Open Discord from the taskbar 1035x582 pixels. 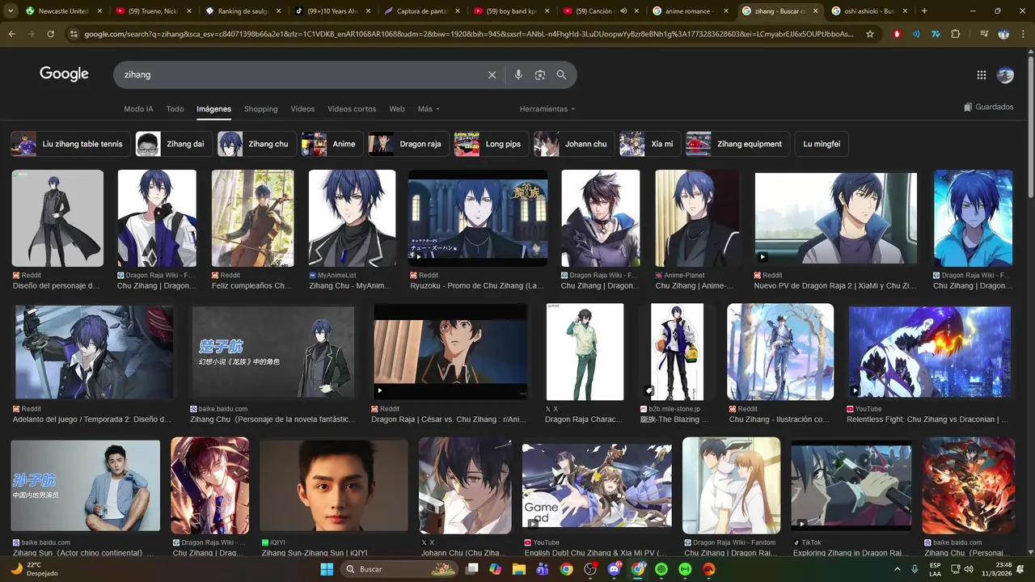(614, 569)
